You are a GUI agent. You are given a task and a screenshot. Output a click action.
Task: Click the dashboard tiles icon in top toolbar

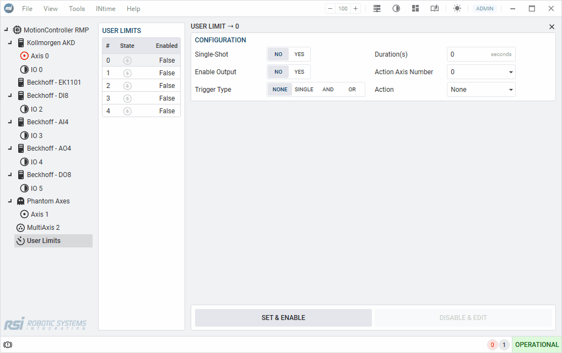coord(415,9)
